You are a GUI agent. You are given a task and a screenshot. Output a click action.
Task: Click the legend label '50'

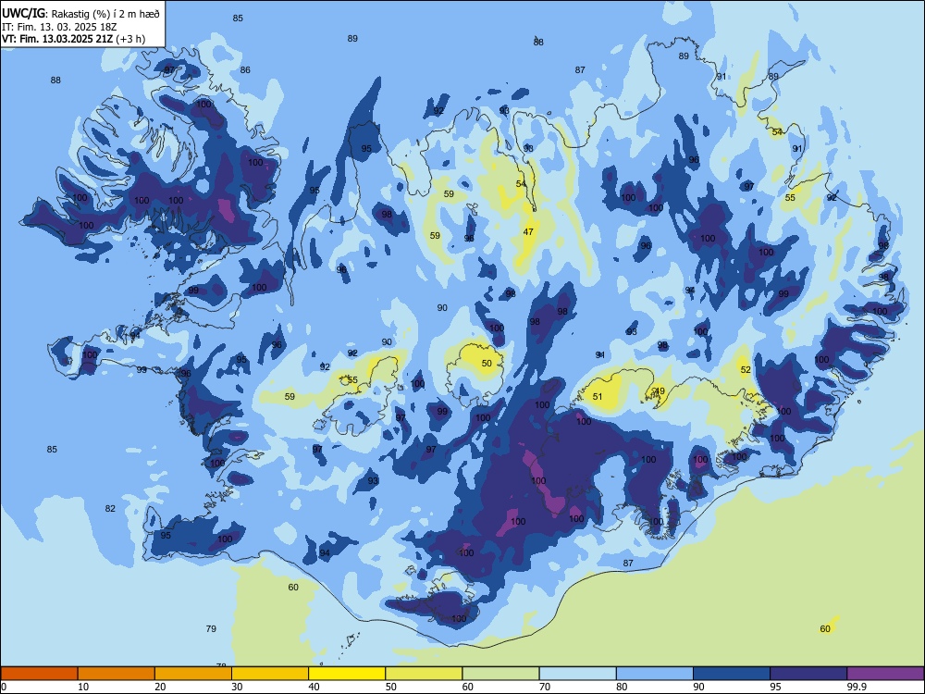click(x=391, y=687)
